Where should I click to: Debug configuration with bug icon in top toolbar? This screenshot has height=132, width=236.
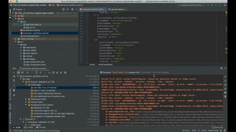click(x=212, y=5)
